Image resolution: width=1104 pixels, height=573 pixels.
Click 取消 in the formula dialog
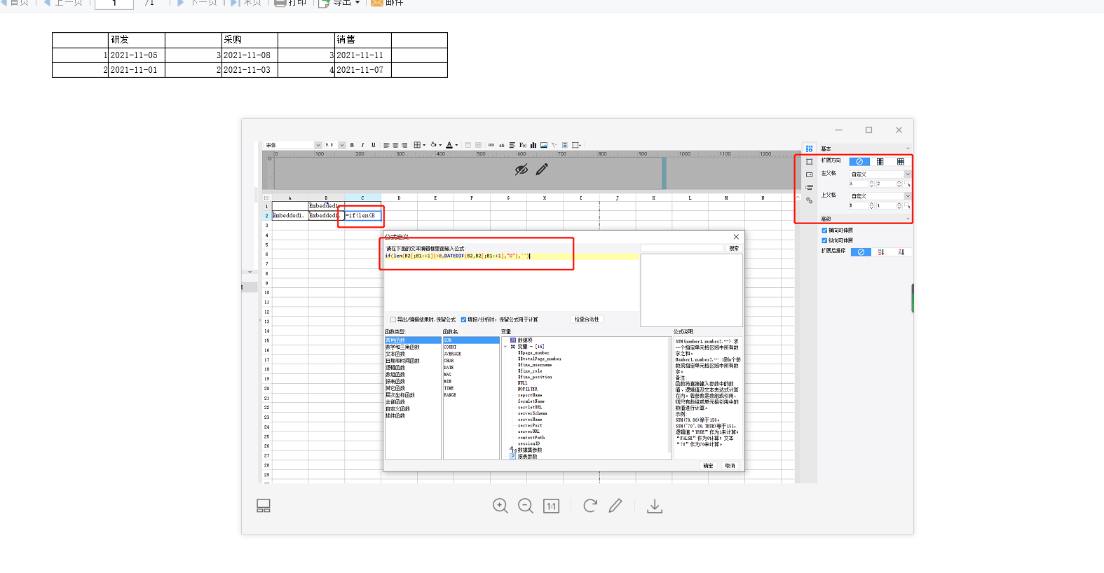(730, 466)
